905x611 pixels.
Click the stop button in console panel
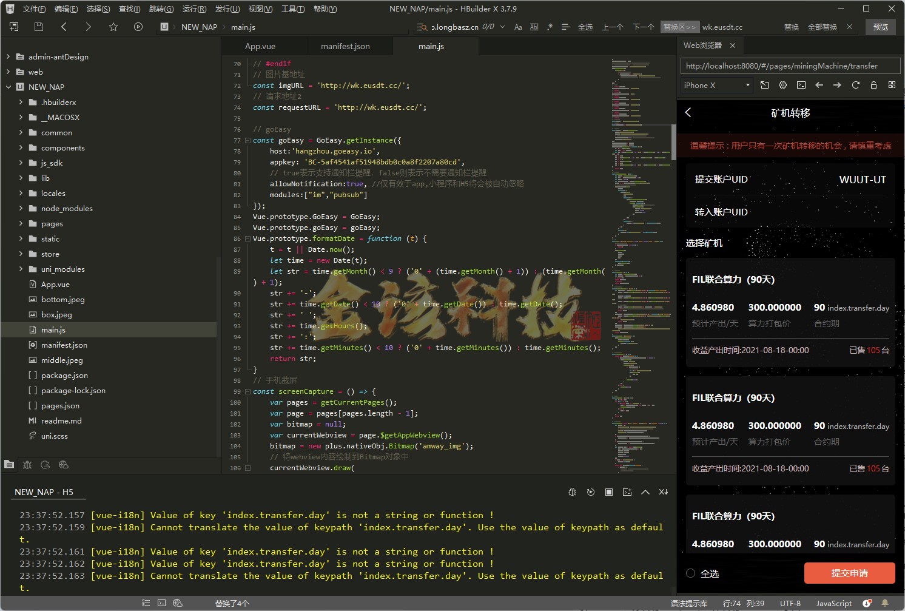point(608,492)
